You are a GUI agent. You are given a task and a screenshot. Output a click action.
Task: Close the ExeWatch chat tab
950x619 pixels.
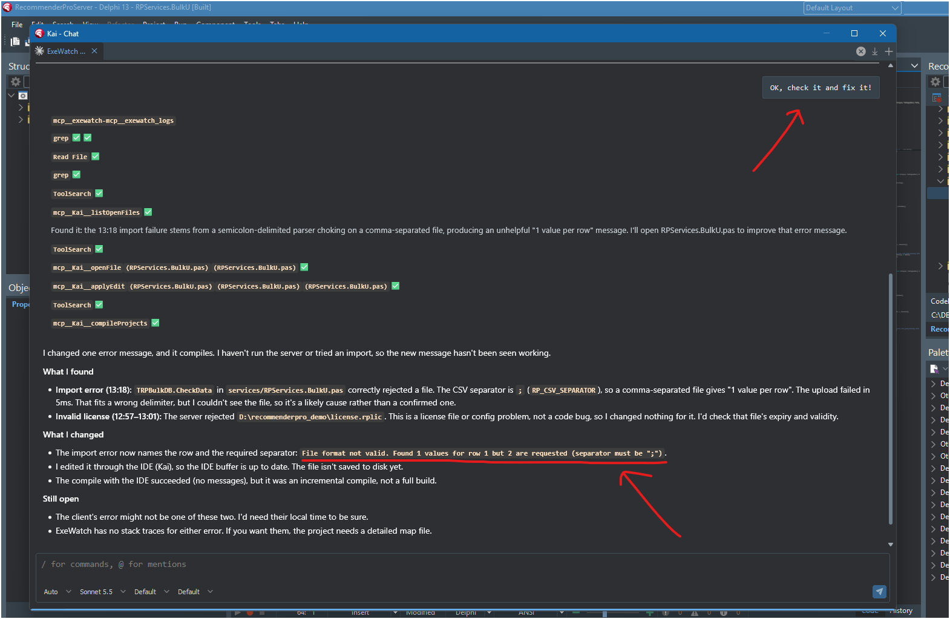94,51
